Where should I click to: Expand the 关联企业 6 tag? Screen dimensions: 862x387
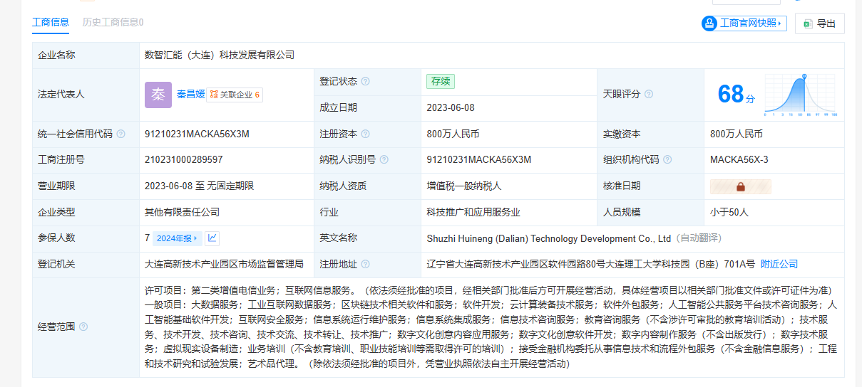coord(235,95)
